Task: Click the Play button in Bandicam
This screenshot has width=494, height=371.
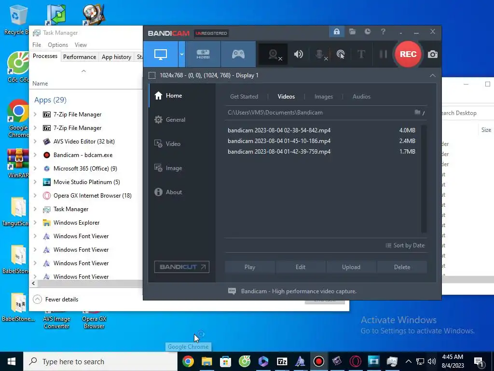Action: pos(250,267)
